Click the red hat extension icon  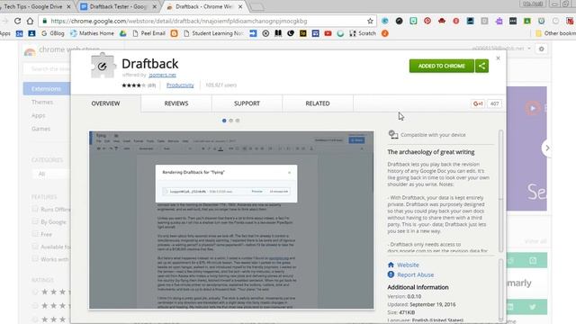coord(442,21)
